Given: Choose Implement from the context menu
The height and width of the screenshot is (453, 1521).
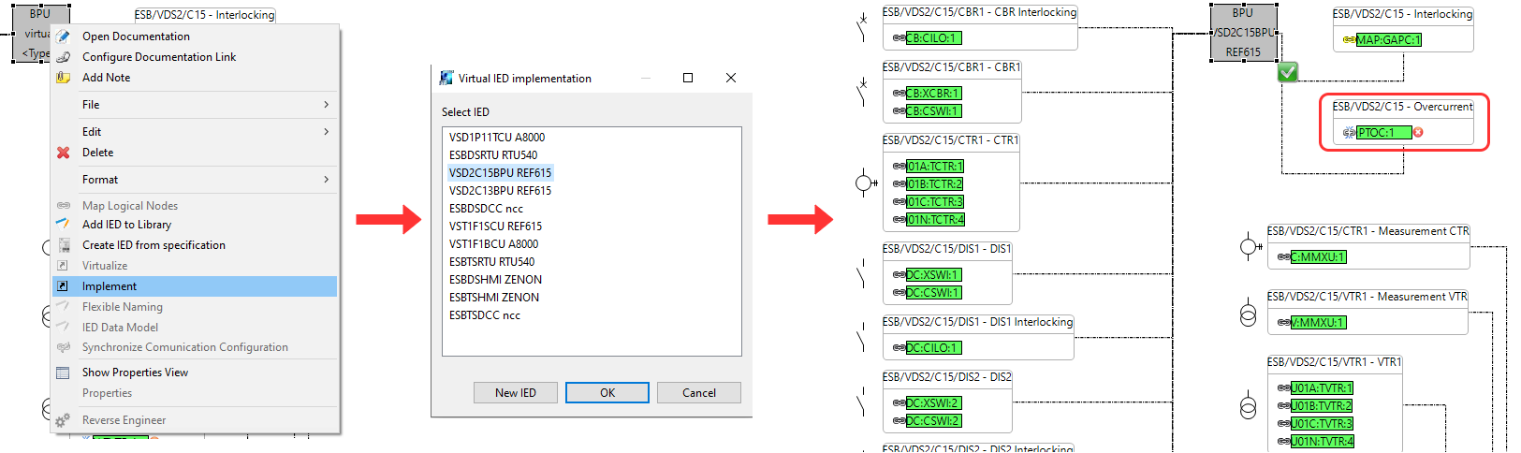Looking at the screenshot, I should [110, 286].
